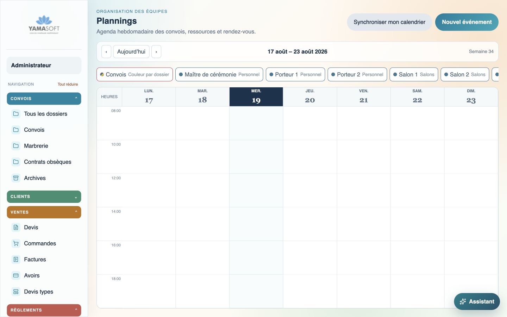Toggle the Maître de cérémonie filter
The image size is (507, 317).
coord(219,74)
